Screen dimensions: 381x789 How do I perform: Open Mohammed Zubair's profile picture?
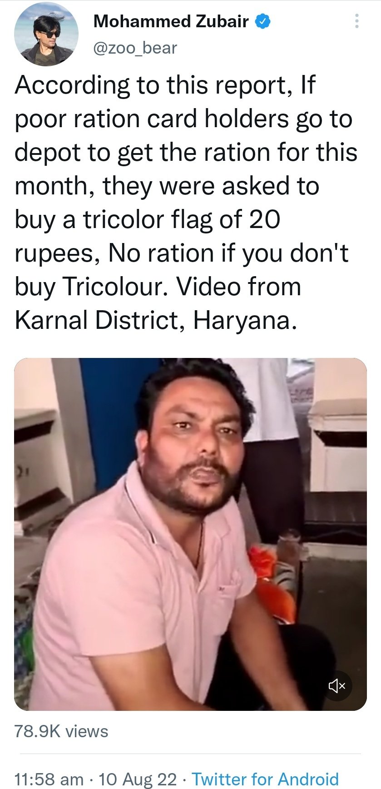tap(46, 35)
